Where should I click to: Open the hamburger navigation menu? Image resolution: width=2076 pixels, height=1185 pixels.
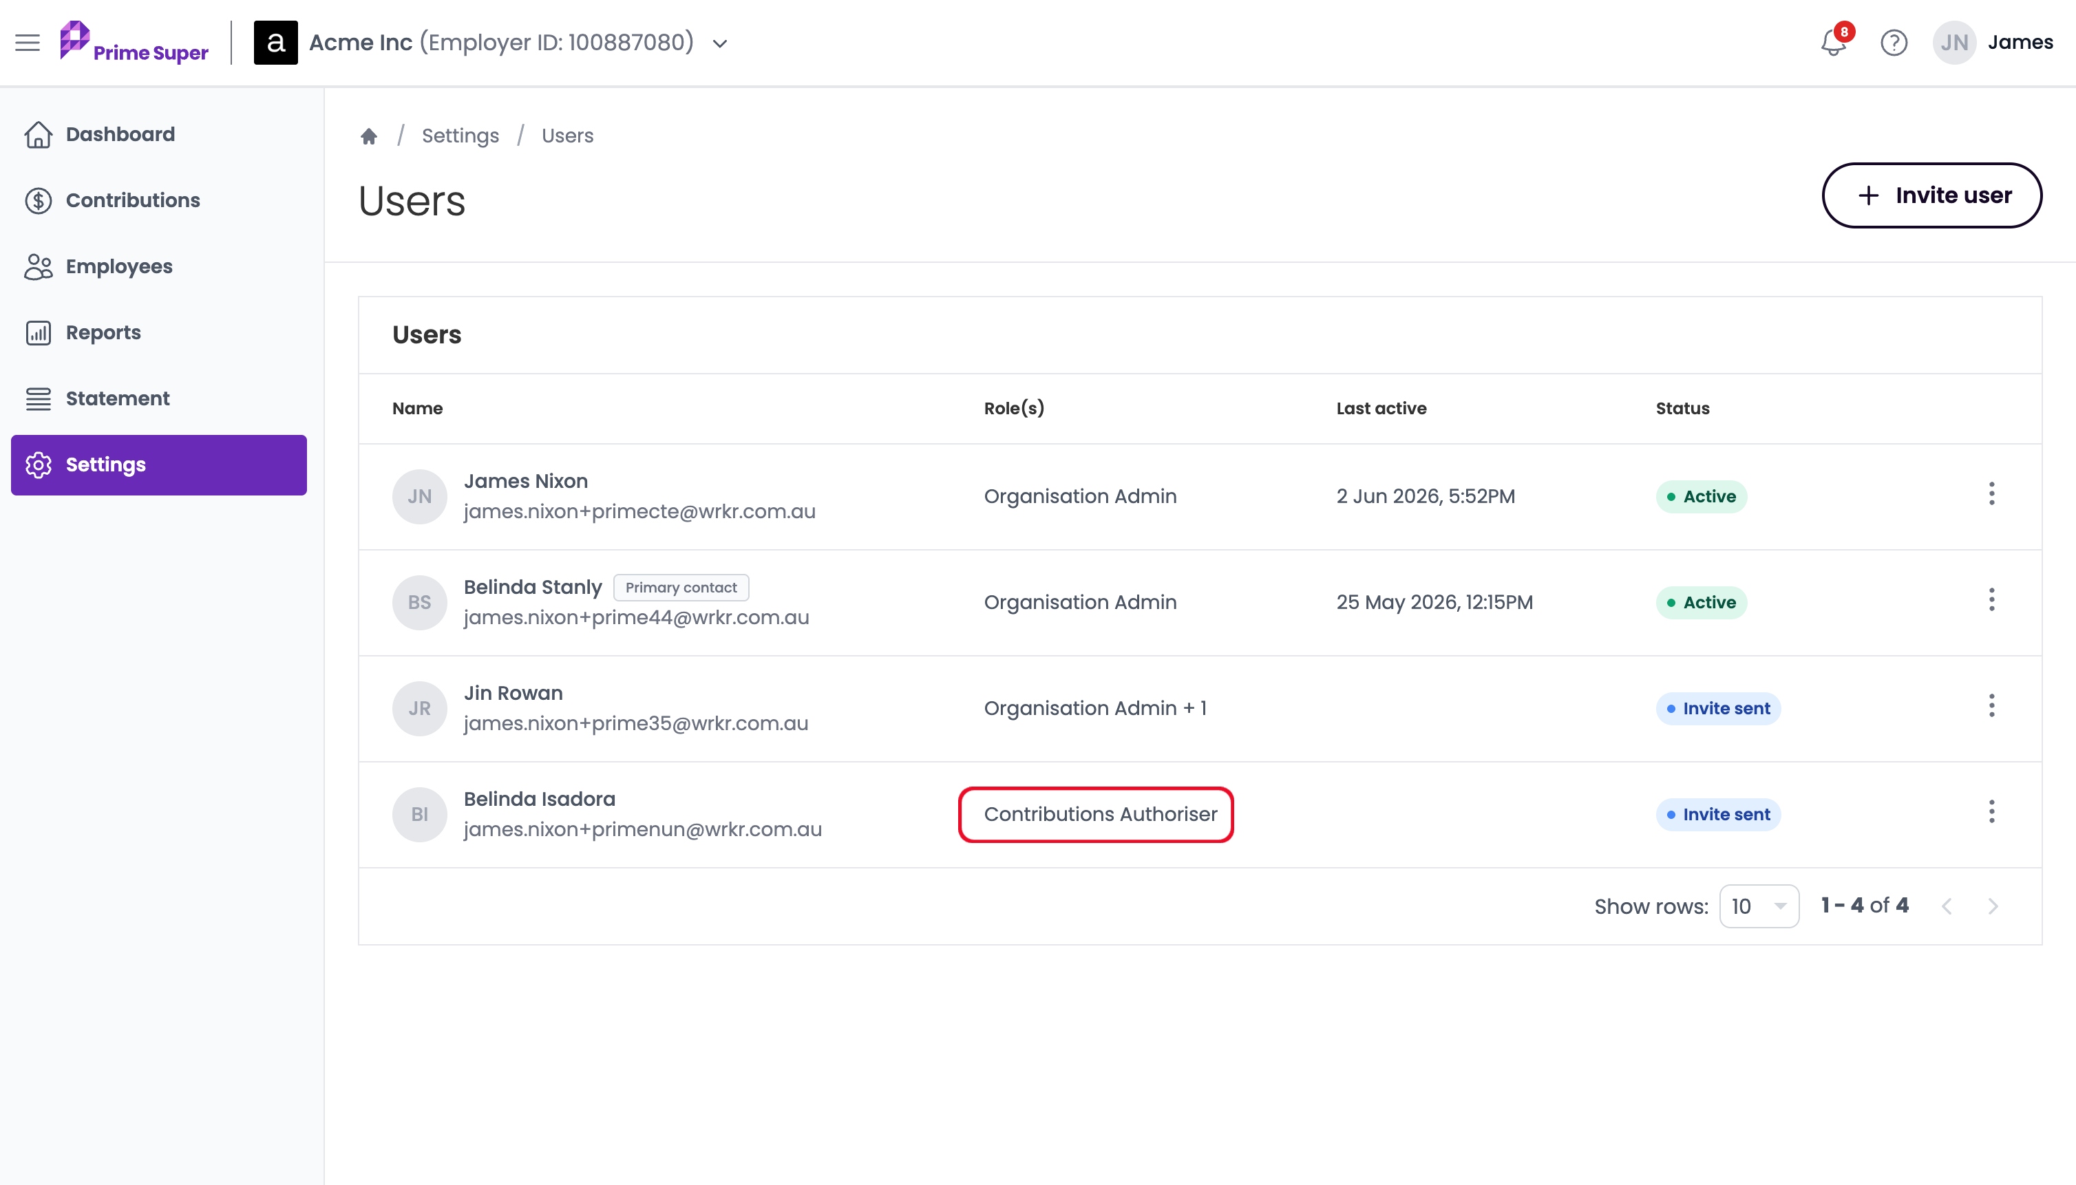[x=28, y=43]
